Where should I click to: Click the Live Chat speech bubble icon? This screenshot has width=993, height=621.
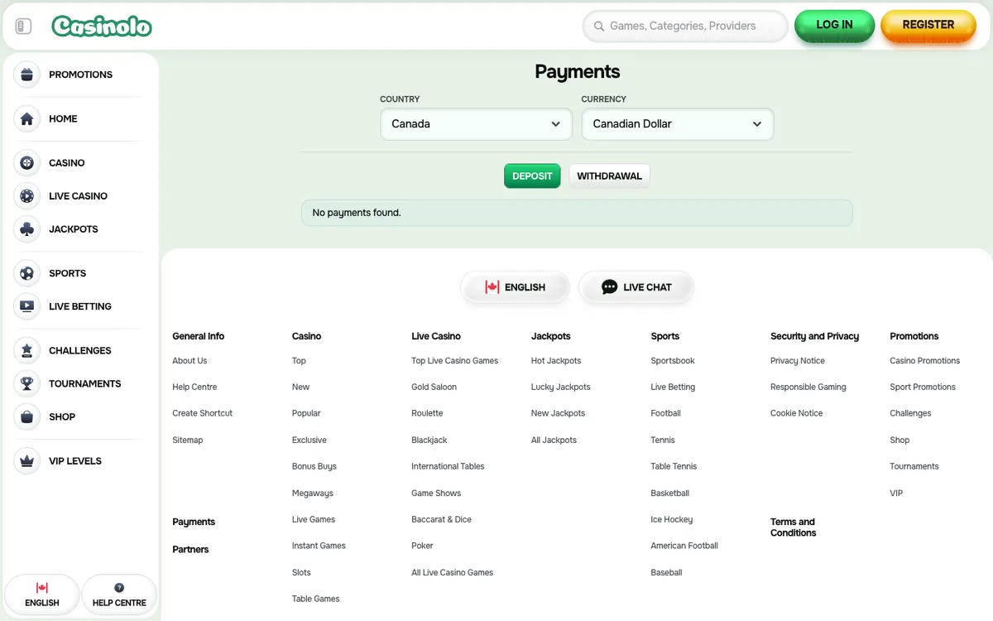tap(610, 287)
